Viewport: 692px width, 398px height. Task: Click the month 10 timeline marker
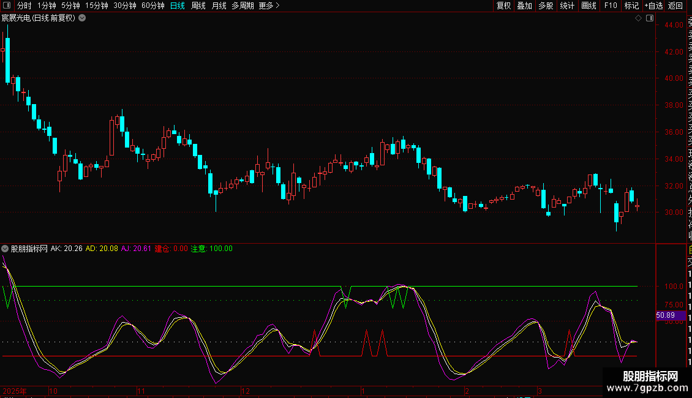[x=53, y=391]
